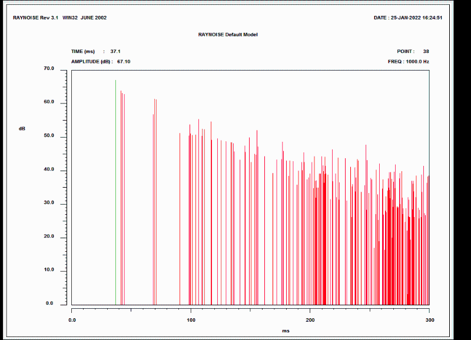Viewport: 471px width, 340px height.
Task: Click the AMPLITUDE (dB) value 67.10
Action: click(124, 61)
